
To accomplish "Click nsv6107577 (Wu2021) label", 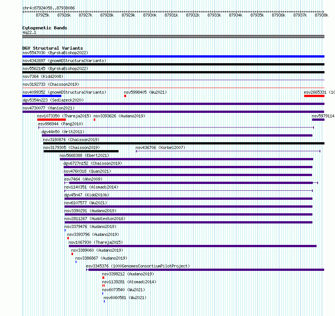I will click(86, 203).
